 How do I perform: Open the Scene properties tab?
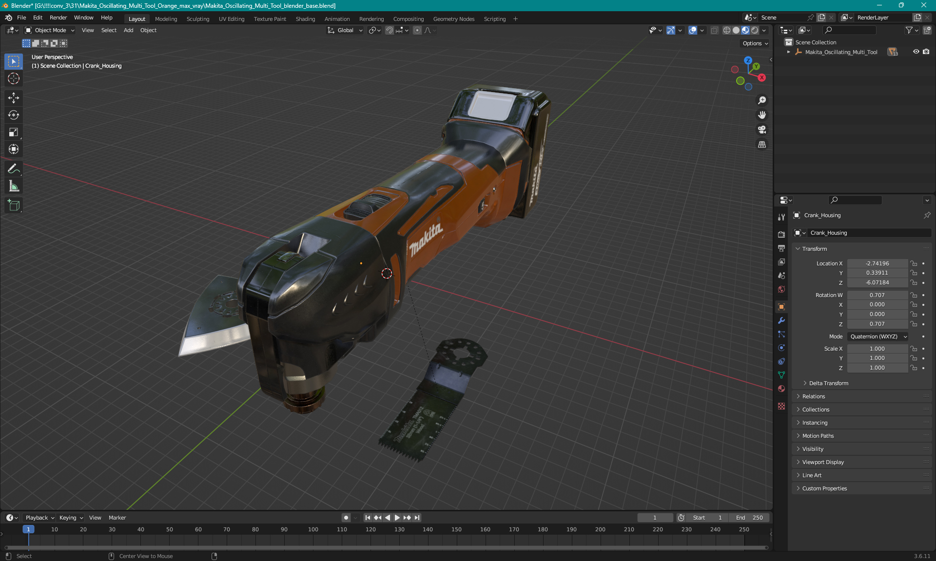[x=781, y=276]
